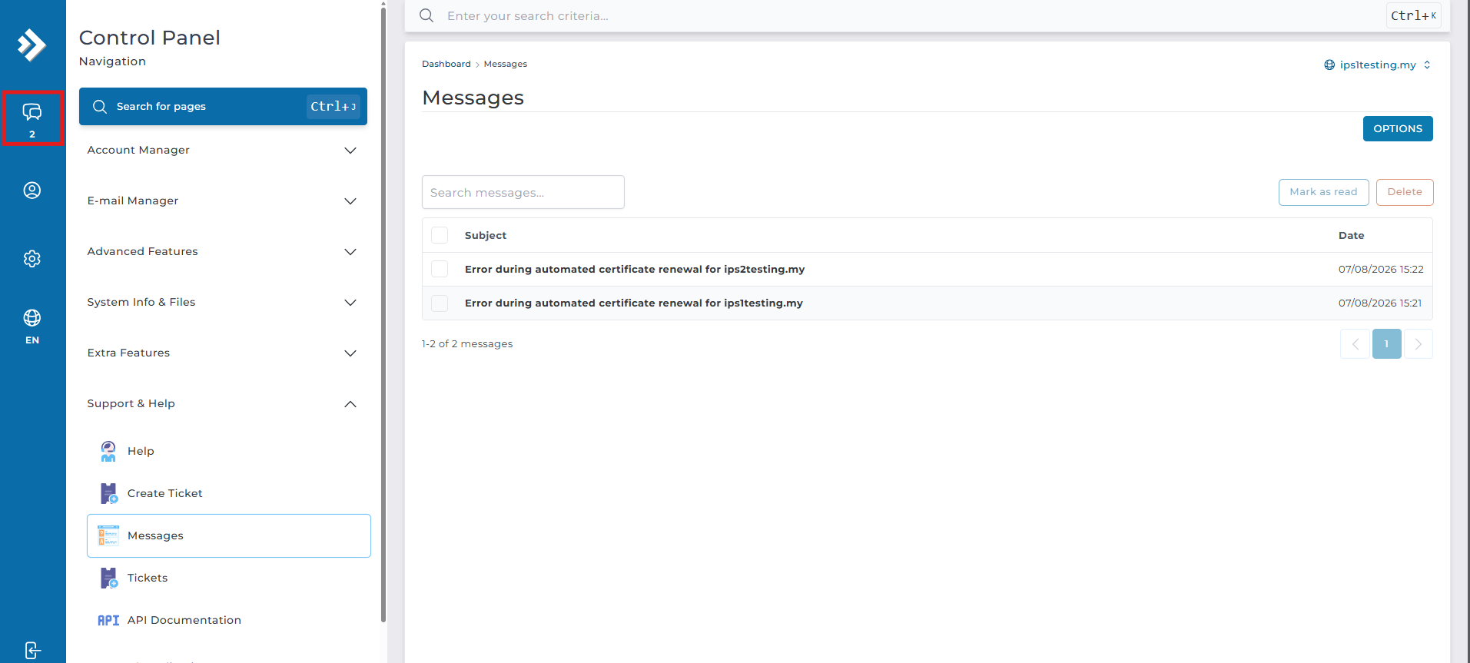Open the Help menu item
Image resolution: width=1470 pixels, height=663 pixels.
pyautogui.click(x=229, y=451)
